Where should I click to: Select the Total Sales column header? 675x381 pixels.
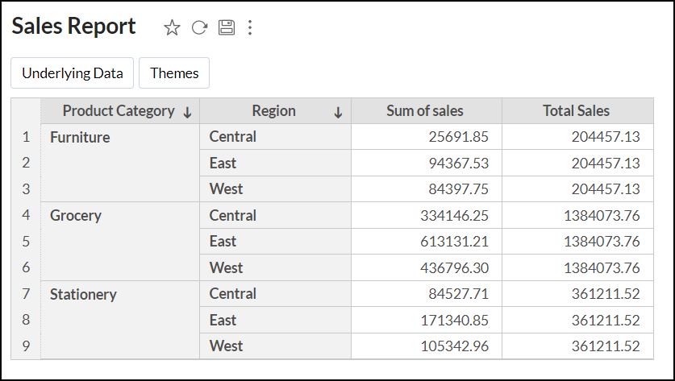pos(577,111)
